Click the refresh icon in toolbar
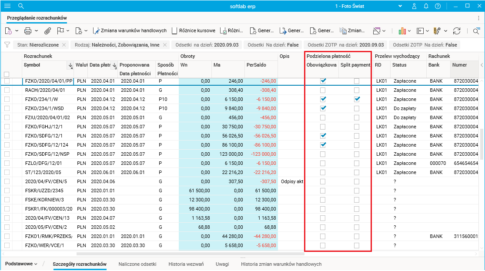 (456, 31)
